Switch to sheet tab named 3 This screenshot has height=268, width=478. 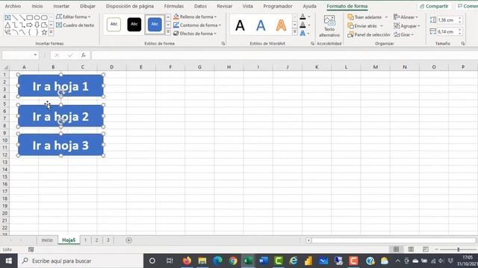[108, 240]
